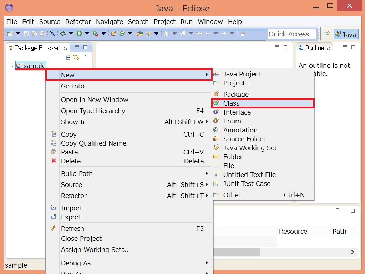Click Import... in the context menu
The height and width of the screenshot is (274, 365).
[x=129, y=208]
